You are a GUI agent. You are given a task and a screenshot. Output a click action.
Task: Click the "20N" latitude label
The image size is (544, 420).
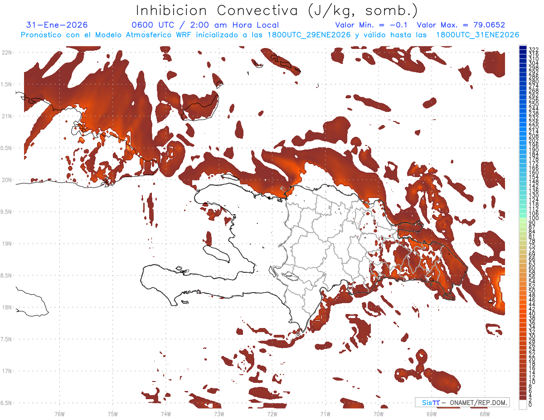click(x=7, y=180)
